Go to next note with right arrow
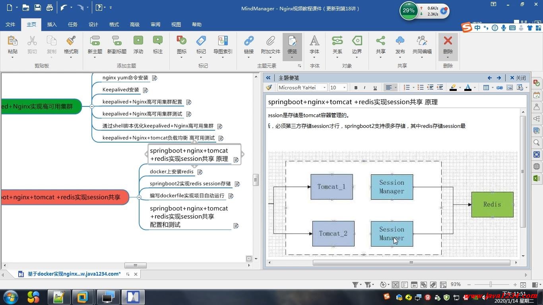The height and width of the screenshot is (305, 543). point(499,78)
